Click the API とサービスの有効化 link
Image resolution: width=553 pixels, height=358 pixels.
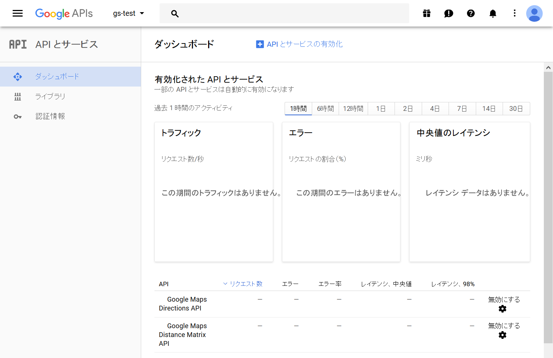305,44
